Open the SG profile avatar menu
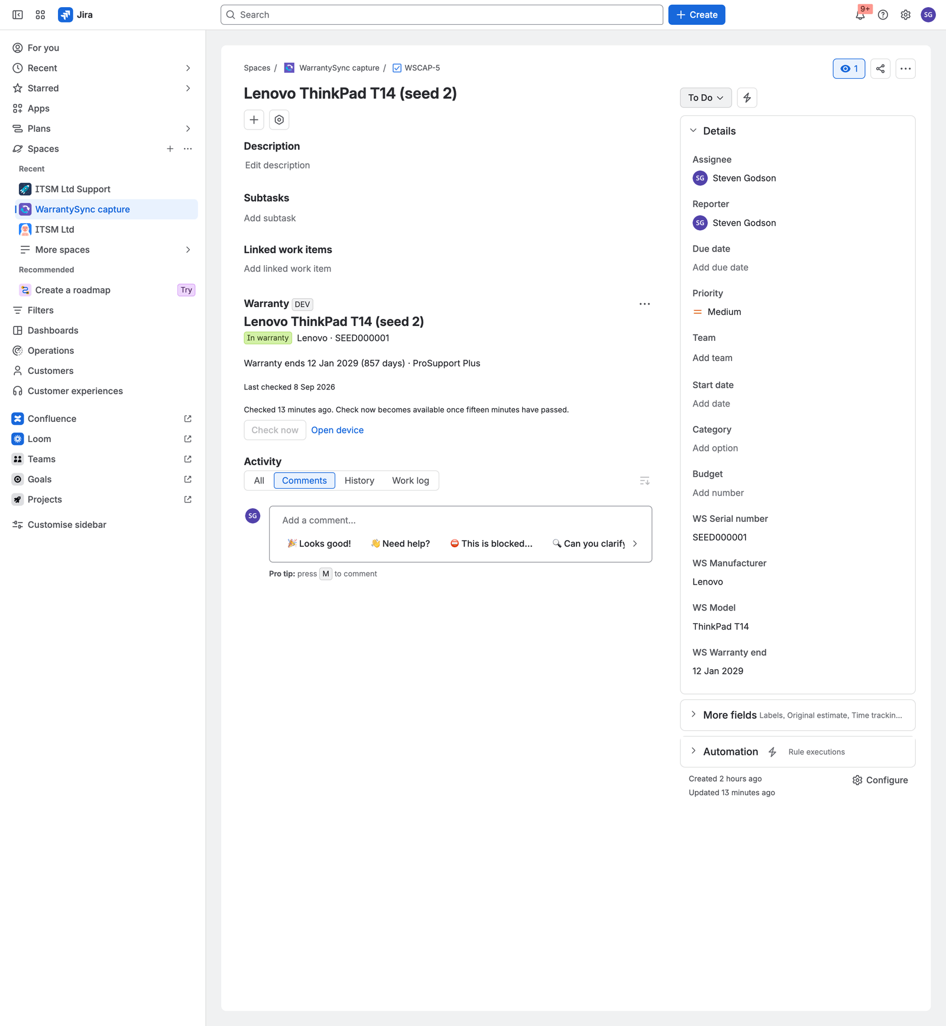 click(x=928, y=15)
